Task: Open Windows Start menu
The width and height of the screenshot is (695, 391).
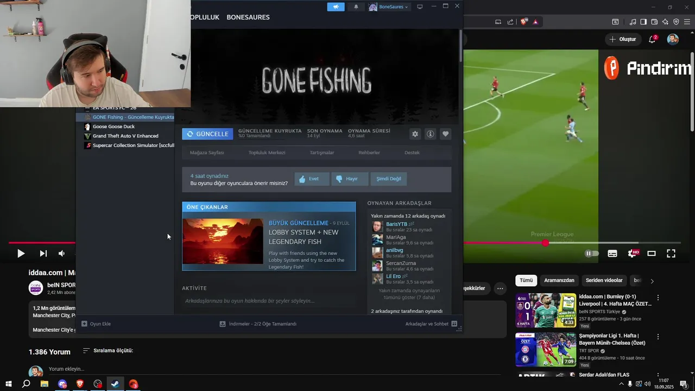Action: (x=8, y=384)
